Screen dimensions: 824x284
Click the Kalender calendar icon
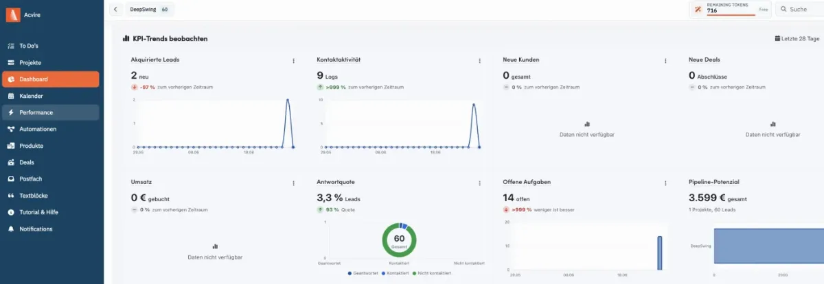[11, 96]
